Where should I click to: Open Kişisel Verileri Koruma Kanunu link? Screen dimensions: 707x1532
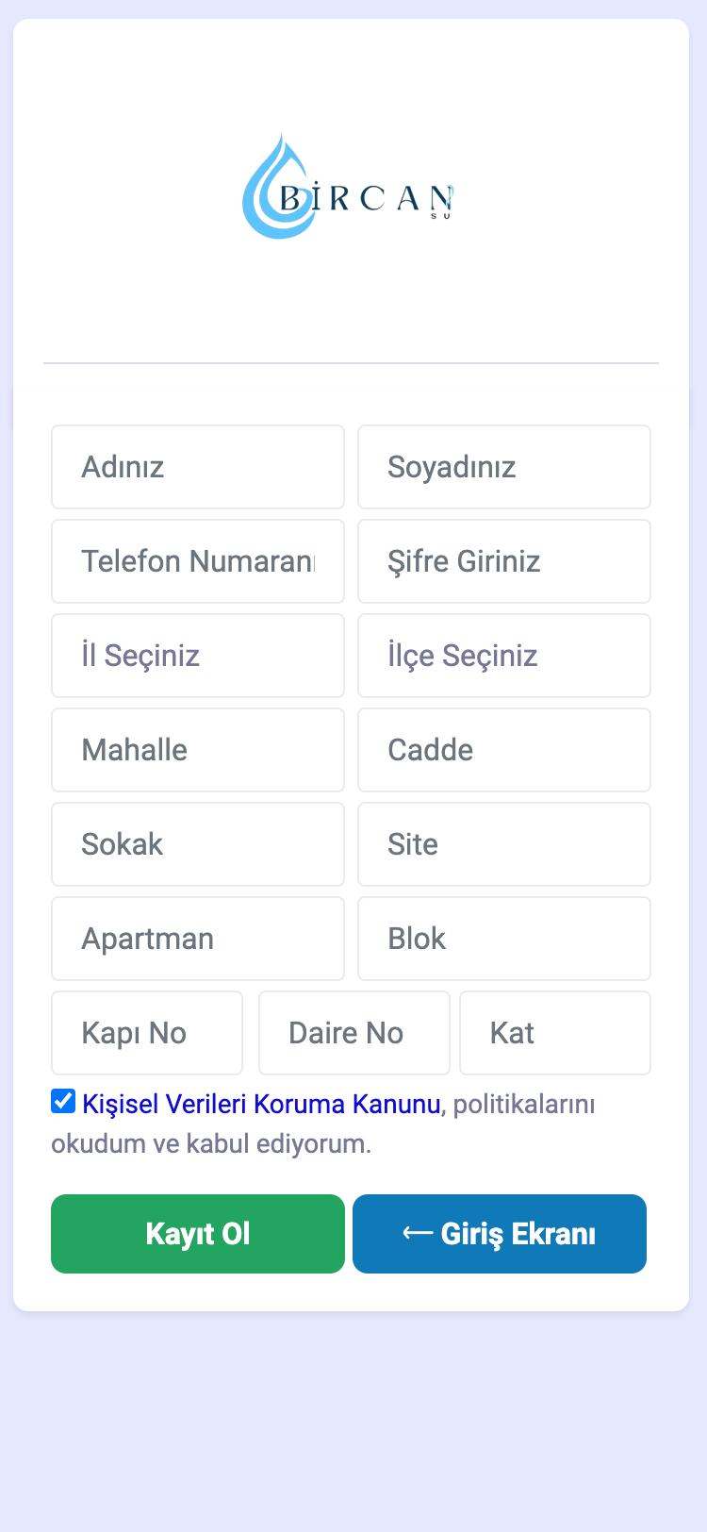(x=261, y=1104)
